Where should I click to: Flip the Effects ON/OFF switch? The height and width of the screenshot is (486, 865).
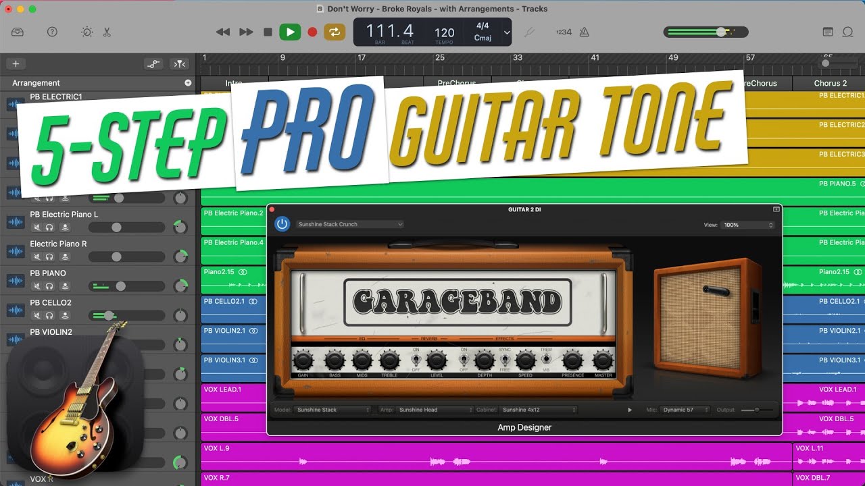coord(464,360)
